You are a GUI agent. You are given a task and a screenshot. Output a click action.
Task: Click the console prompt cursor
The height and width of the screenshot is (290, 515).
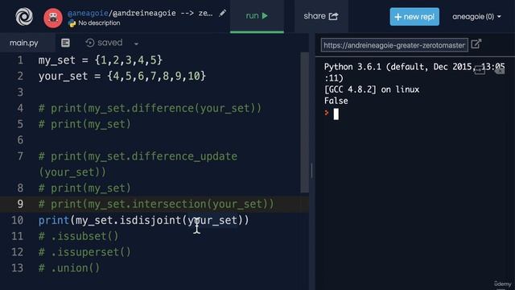coord(336,114)
